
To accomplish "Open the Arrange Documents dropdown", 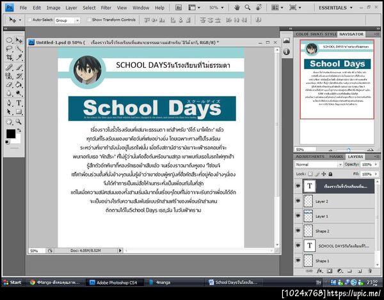I will coord(276,8).
